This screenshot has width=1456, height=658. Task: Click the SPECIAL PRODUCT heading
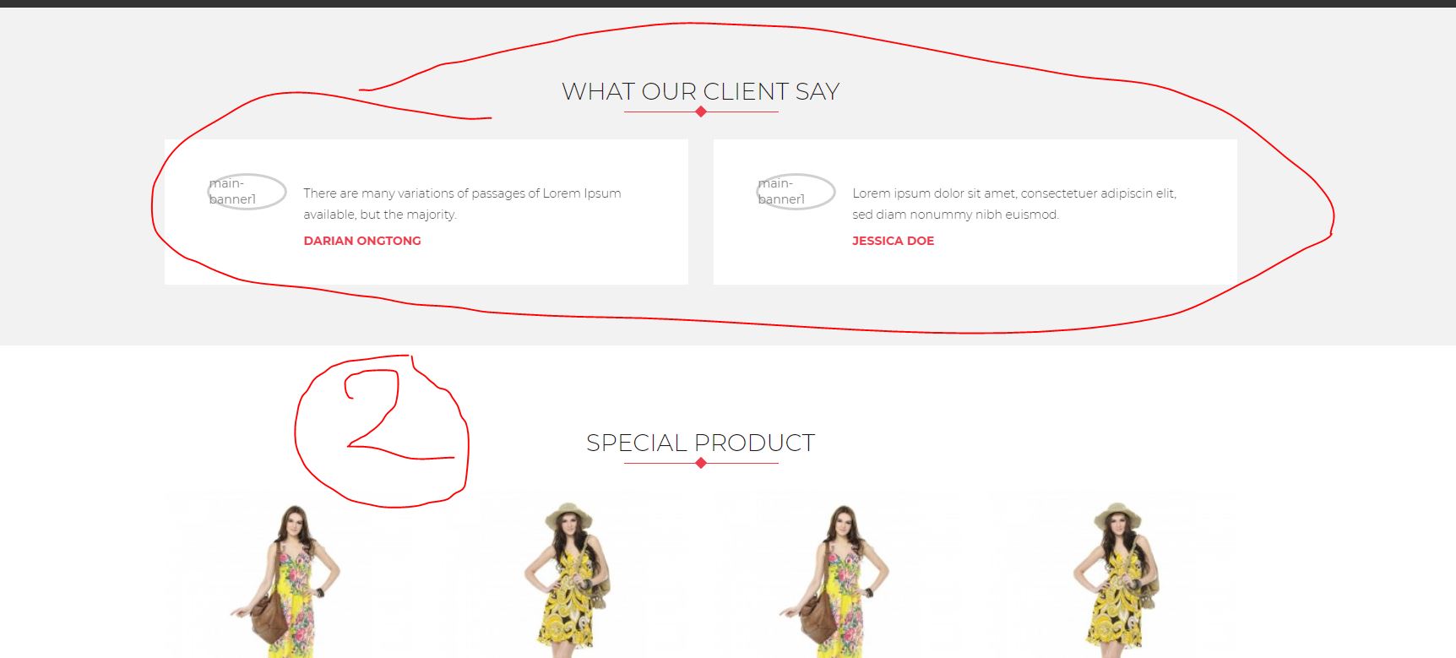pyautogui.click(x=701, y=443)
